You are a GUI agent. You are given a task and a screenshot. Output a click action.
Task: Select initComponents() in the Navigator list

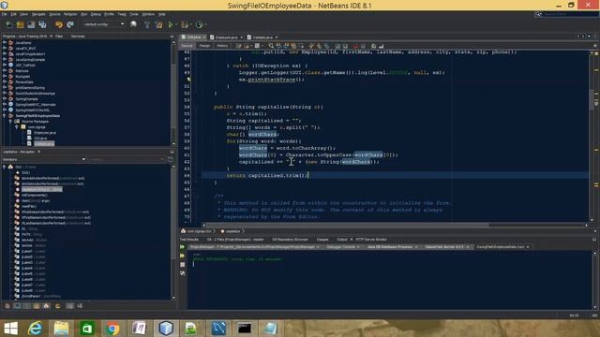pyautogui.click(x=35, y=195)
